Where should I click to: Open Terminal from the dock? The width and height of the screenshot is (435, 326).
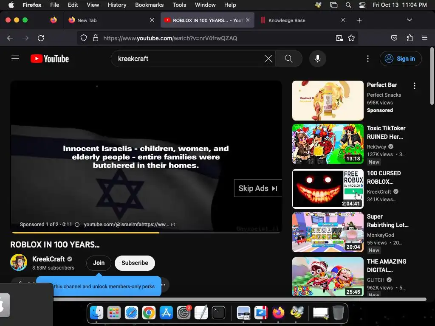point(219,313)
